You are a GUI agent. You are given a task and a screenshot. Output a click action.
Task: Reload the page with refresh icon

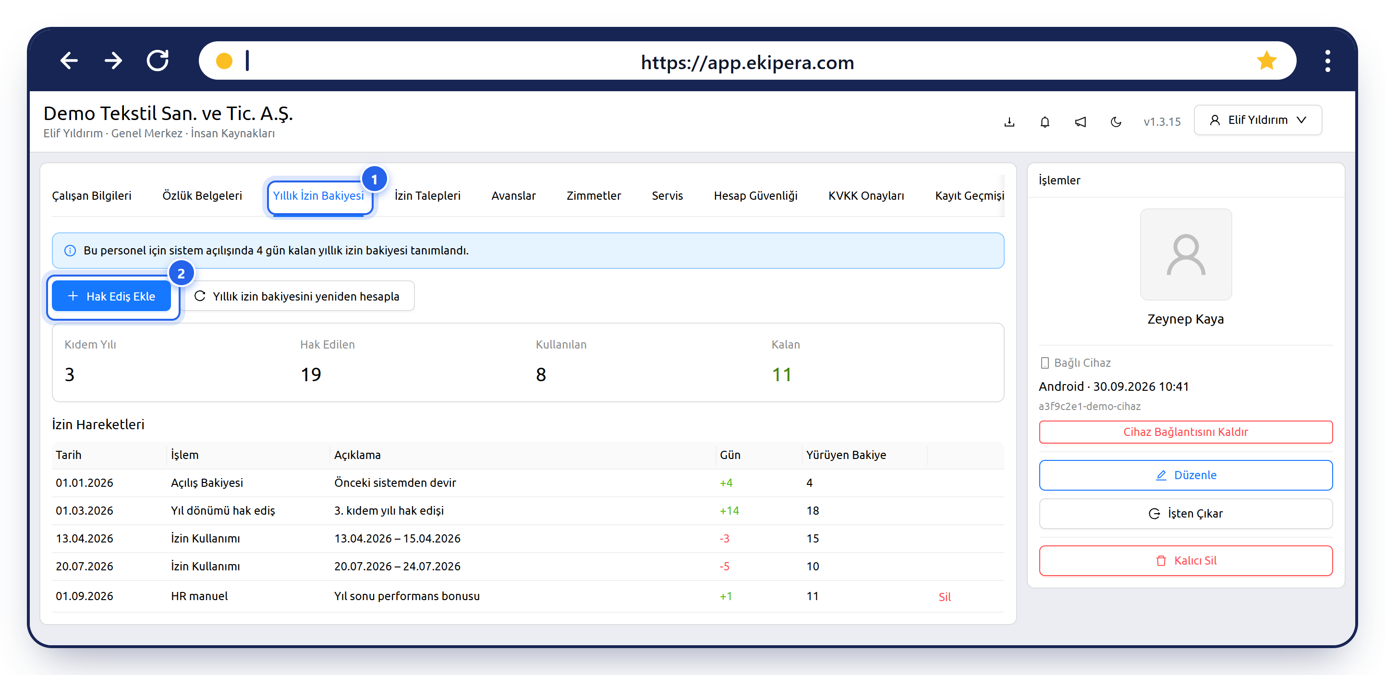tap(158, 60)
